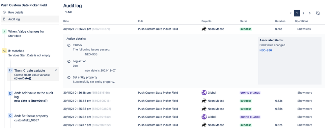Click the yellow If matches condition icon
Screen dimensions: 329x128
click(x=4, y=51)
